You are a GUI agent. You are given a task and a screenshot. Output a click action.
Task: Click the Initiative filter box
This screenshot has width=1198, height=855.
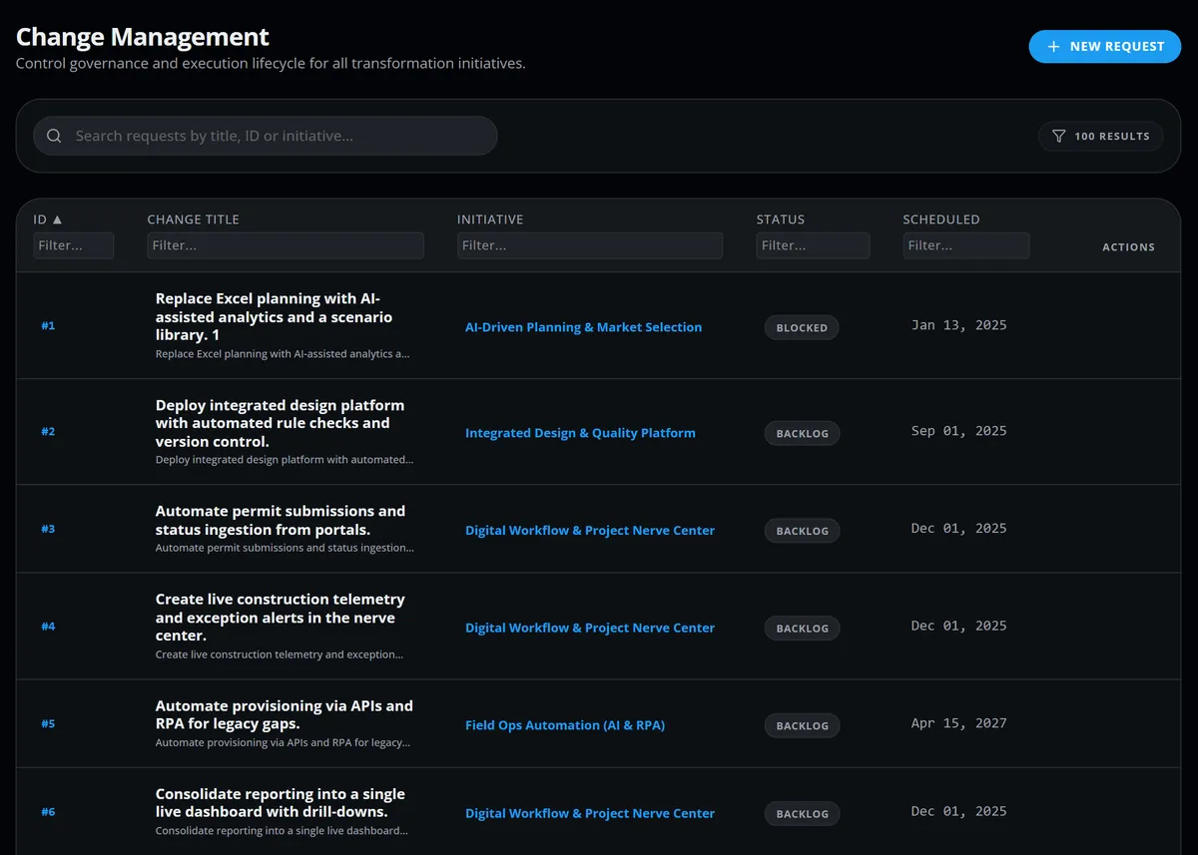point(590,245)
